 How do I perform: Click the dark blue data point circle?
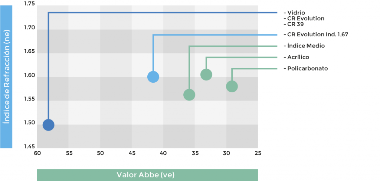click(48, 125)
